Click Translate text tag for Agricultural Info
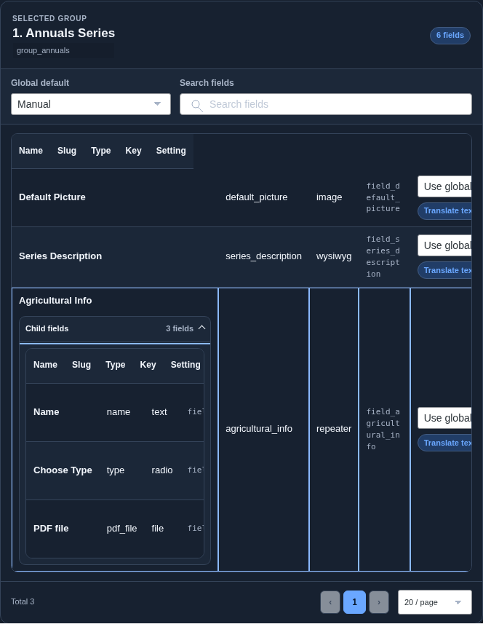Image resolution: width=483 pixels, height=624 pixels. click(x=444, y=443)
